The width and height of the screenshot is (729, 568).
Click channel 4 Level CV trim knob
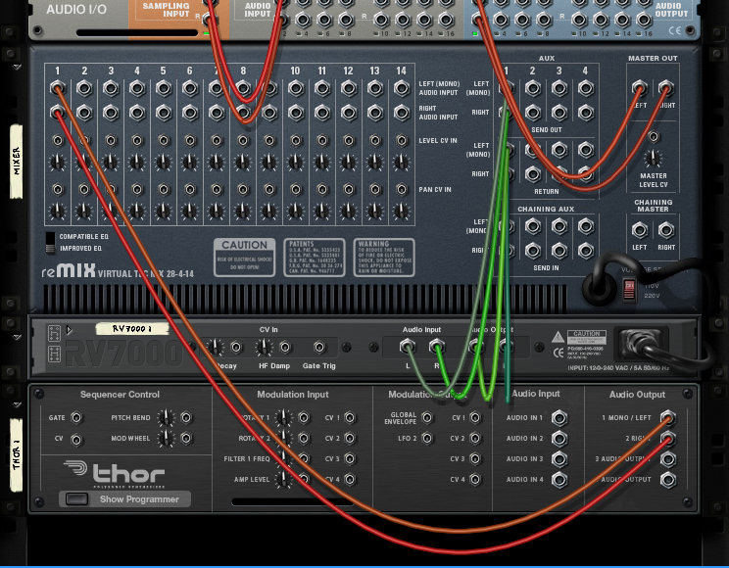coord(137,162)
